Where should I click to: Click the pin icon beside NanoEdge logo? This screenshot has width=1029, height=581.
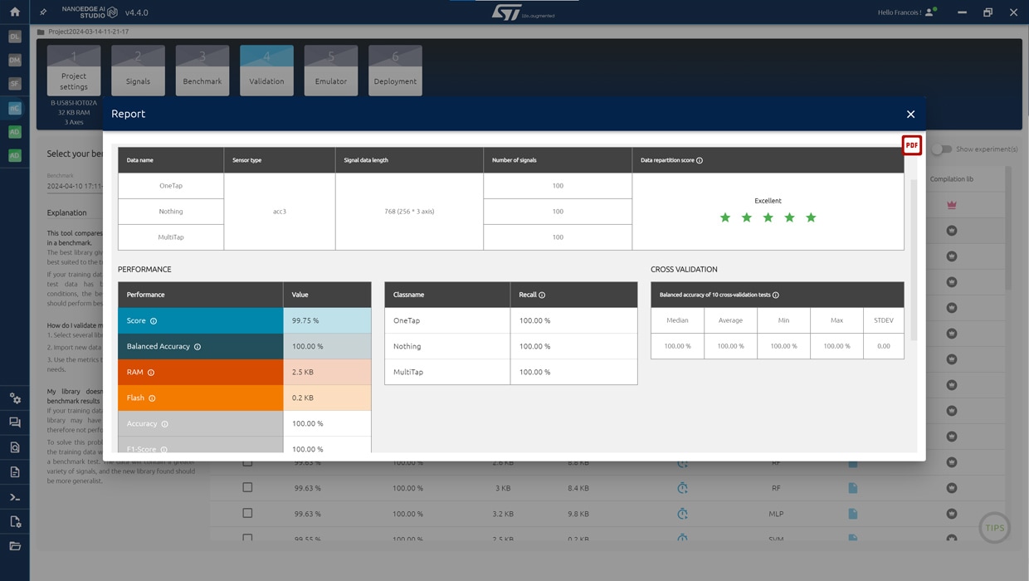pyautogui.click(x=44, y=12)
